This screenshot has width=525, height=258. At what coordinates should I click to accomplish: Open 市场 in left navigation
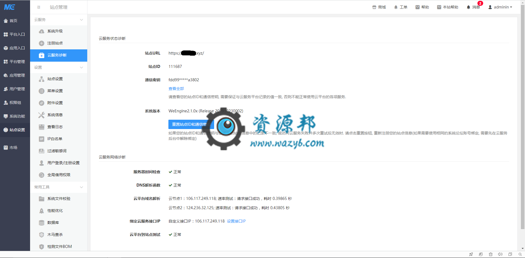click(15, 148)
